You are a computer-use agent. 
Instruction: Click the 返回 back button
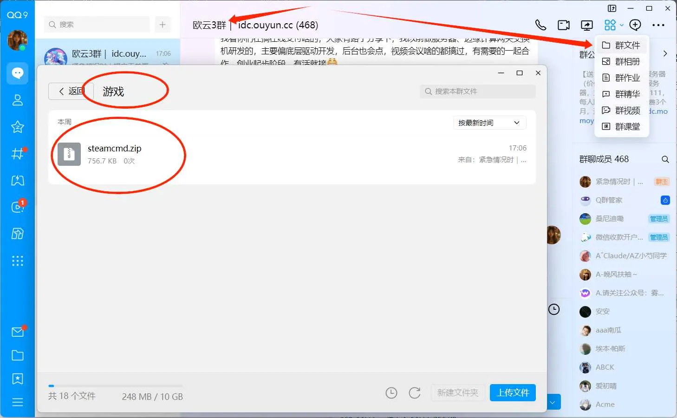pyautogui.click(x=71, y=91)
